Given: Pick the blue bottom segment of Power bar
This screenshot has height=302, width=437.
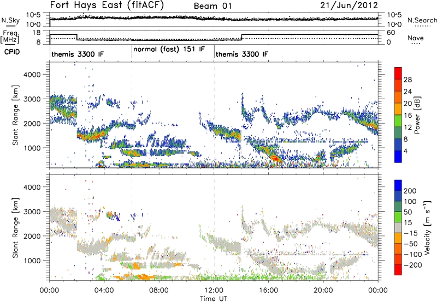Looking at the screenshot, I should 398,156.
